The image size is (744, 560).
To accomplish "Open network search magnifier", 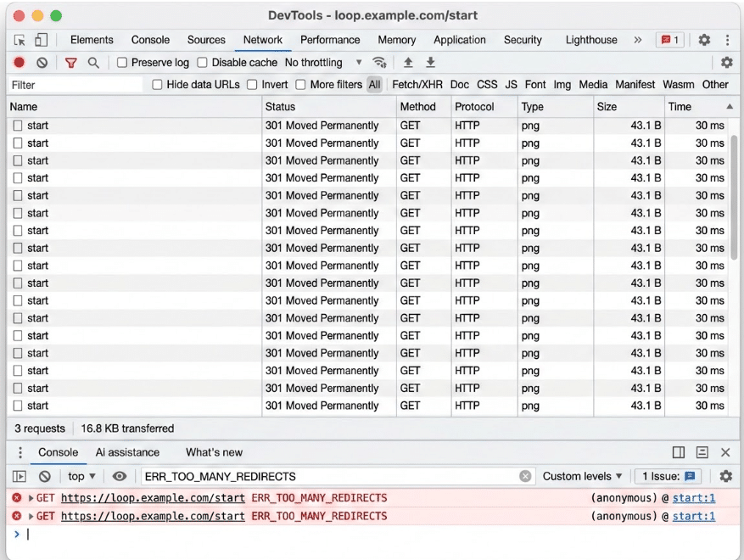I will pyautogui.click(x=93, y=63).
